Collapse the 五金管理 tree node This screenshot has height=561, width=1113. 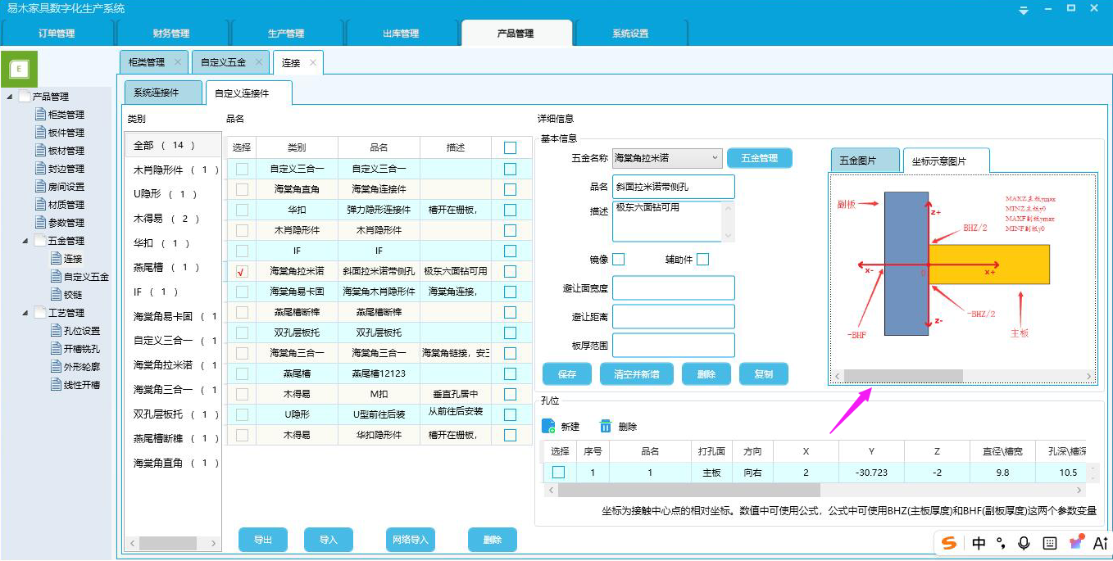point(25,241)
